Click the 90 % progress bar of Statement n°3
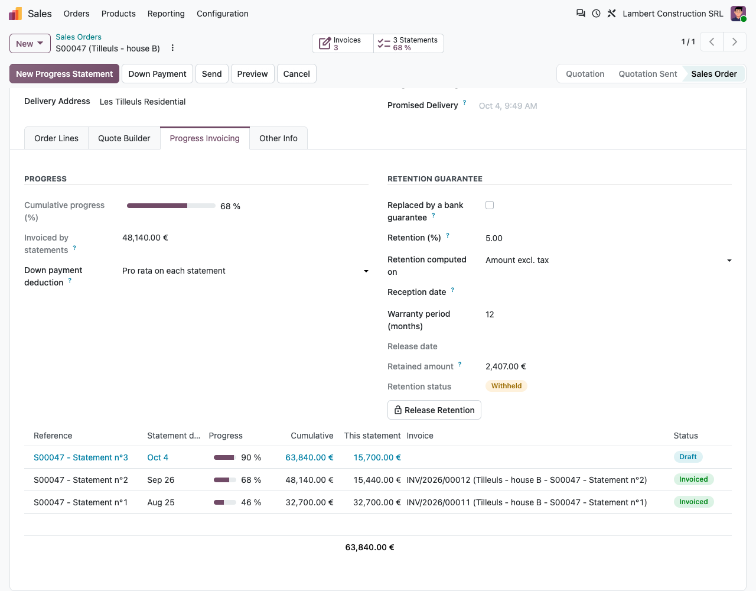 point(225,457)
